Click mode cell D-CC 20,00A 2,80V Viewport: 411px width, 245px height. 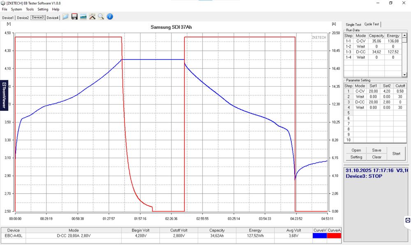(x=74, y=236)
